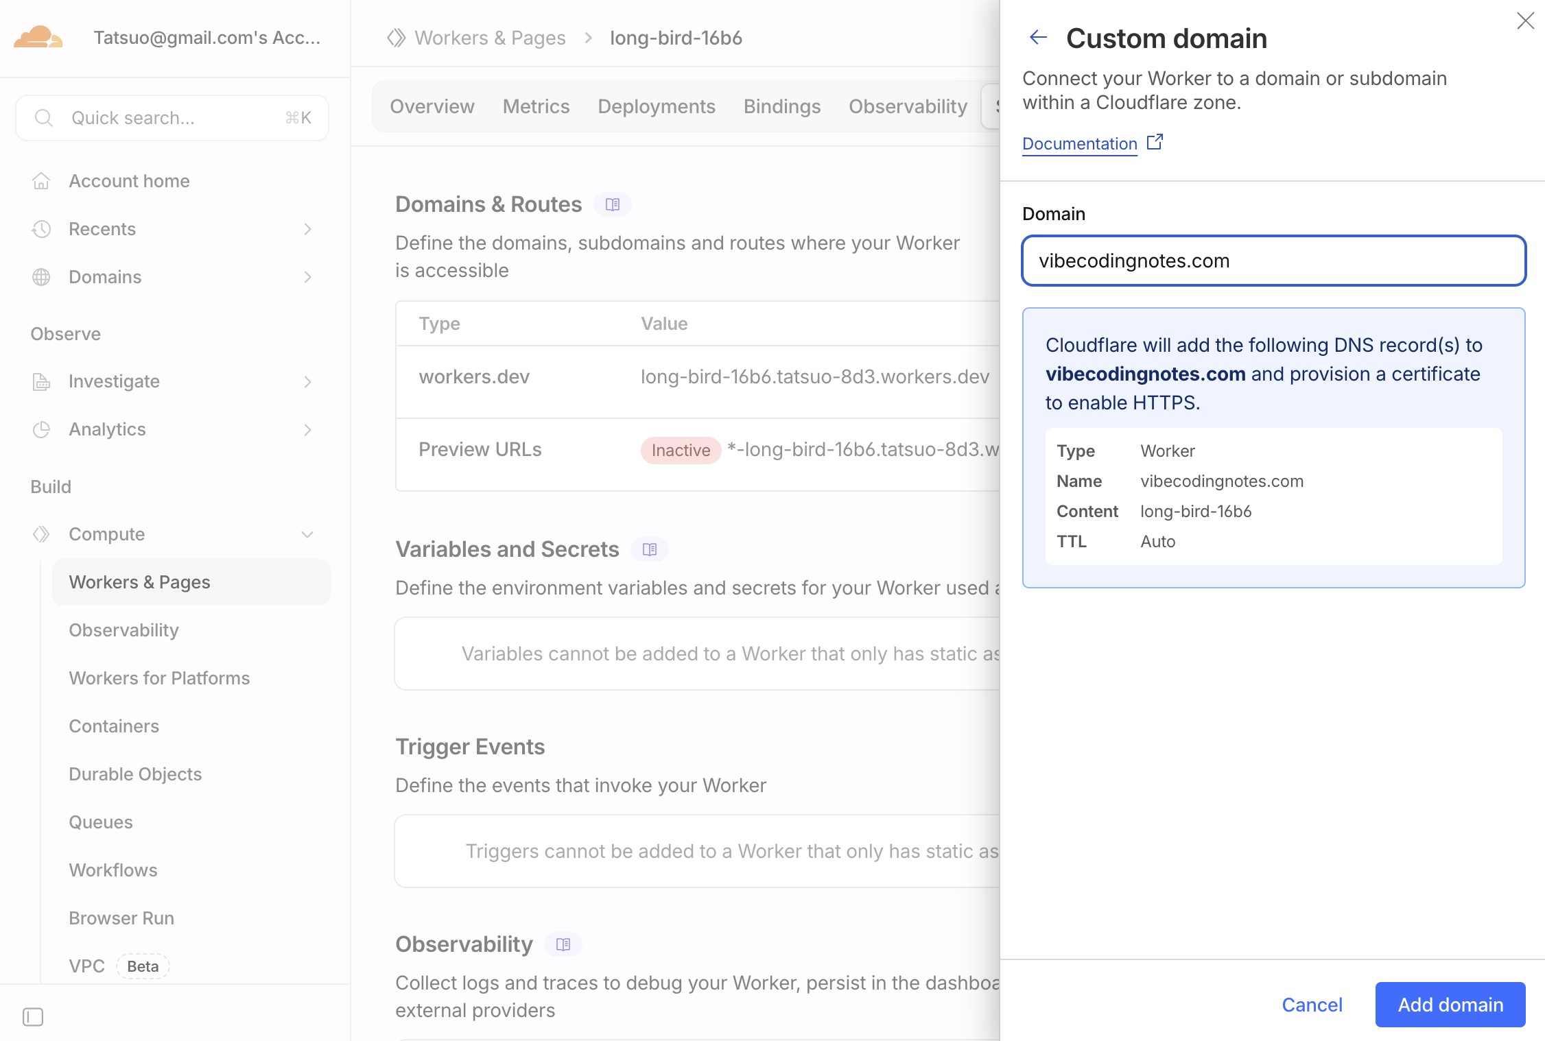This screenshot has width=1545, height=1041.
Task: Click the Investigate document icon
Action: pos(41,381)
